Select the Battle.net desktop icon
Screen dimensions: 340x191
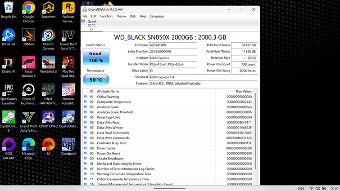click(x=9, y=37)
